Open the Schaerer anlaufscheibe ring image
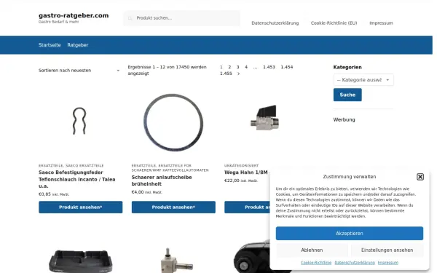Viewport: 437px width, 273px height. (173, 122)
